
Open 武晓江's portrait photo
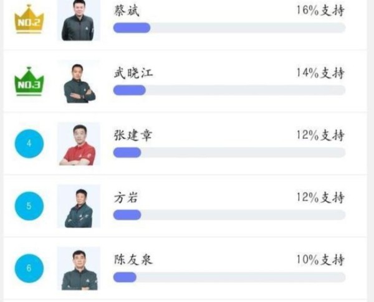pyautogui.click(x=79, y=82)
